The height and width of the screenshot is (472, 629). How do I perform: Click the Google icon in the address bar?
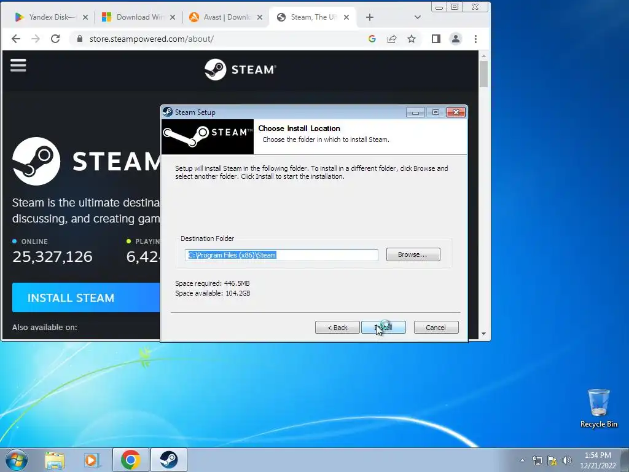372,39
